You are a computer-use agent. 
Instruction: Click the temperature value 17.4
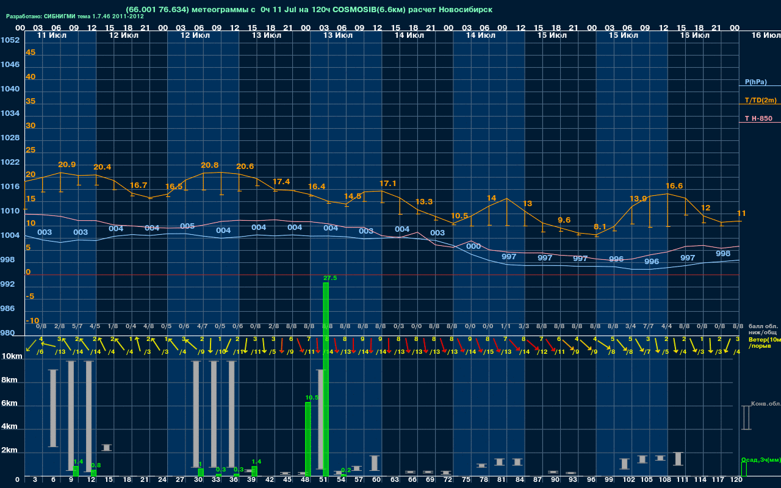pyautogui.click(x=281, y=182)
